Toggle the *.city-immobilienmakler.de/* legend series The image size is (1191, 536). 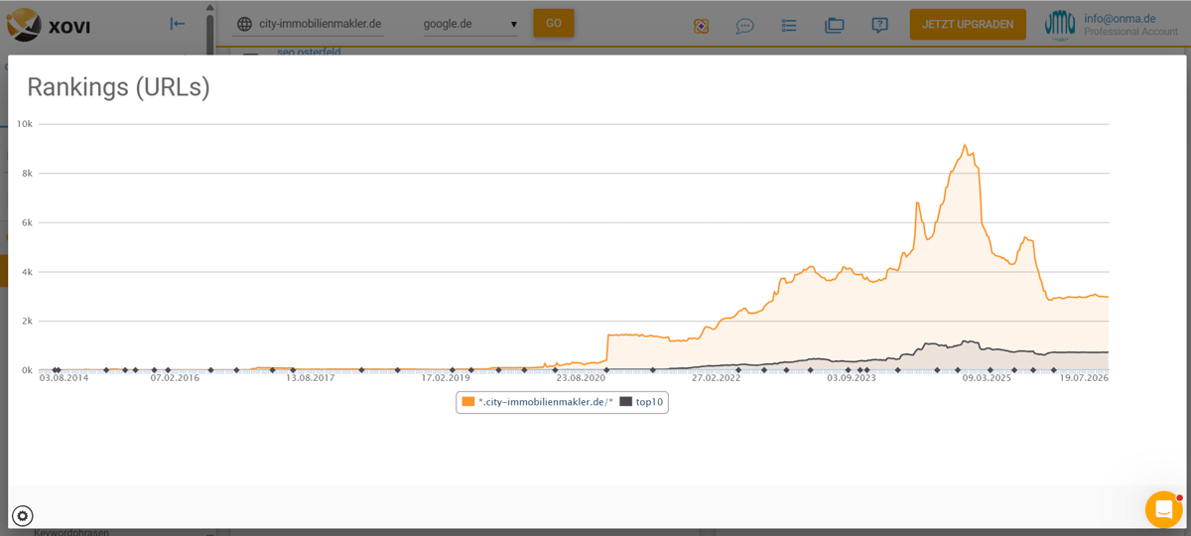point(545,402)
